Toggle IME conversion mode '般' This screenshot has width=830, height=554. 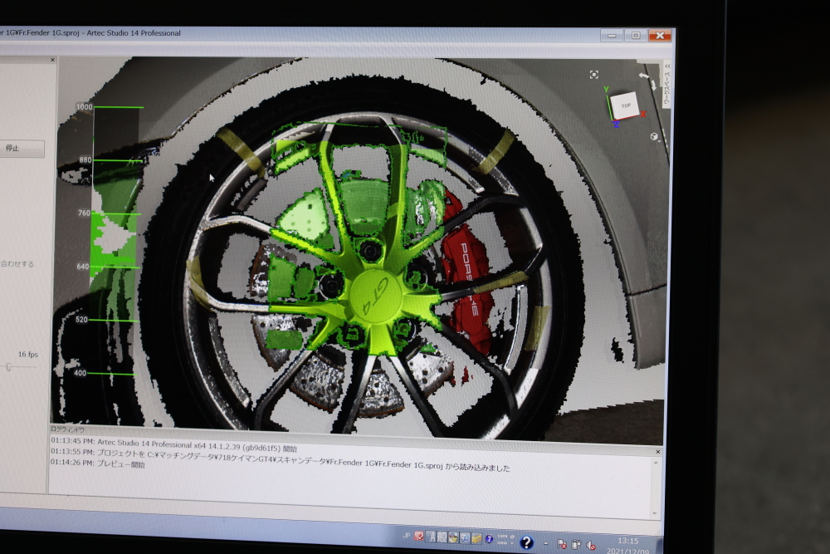[x=442, y=537]
